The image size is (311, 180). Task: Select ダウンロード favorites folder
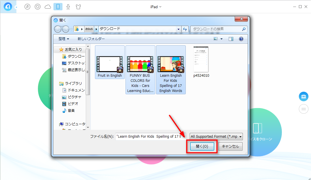pyautogui.click(x=74, y=56)
